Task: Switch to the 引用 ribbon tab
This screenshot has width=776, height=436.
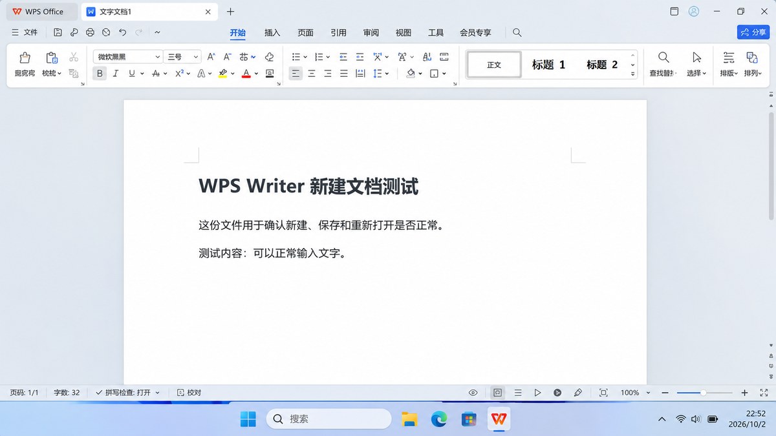Action: pyautogui.click(x=338, y=32)
